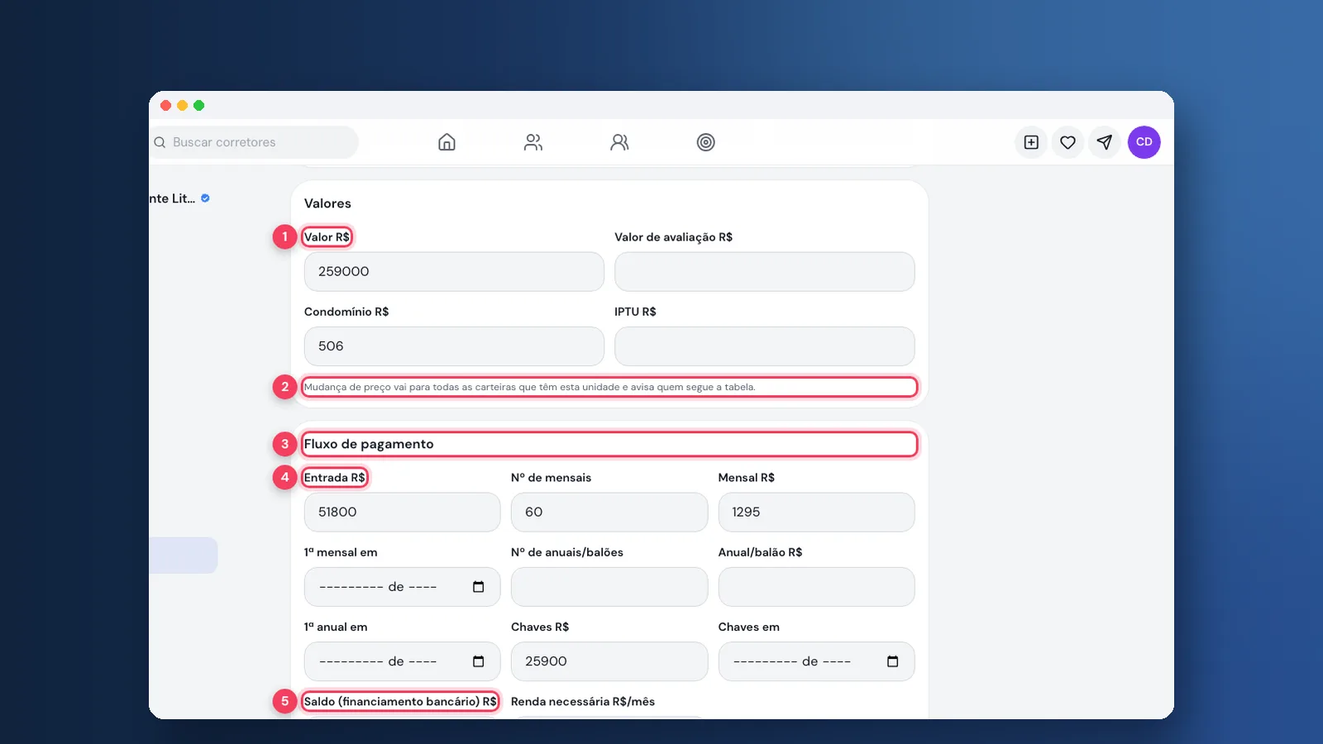
Task: Open the two-person group icon in navigation
Action: [x=533, y=142]
